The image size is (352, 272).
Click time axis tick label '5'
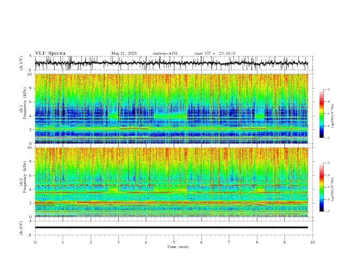tap(174, 242)
